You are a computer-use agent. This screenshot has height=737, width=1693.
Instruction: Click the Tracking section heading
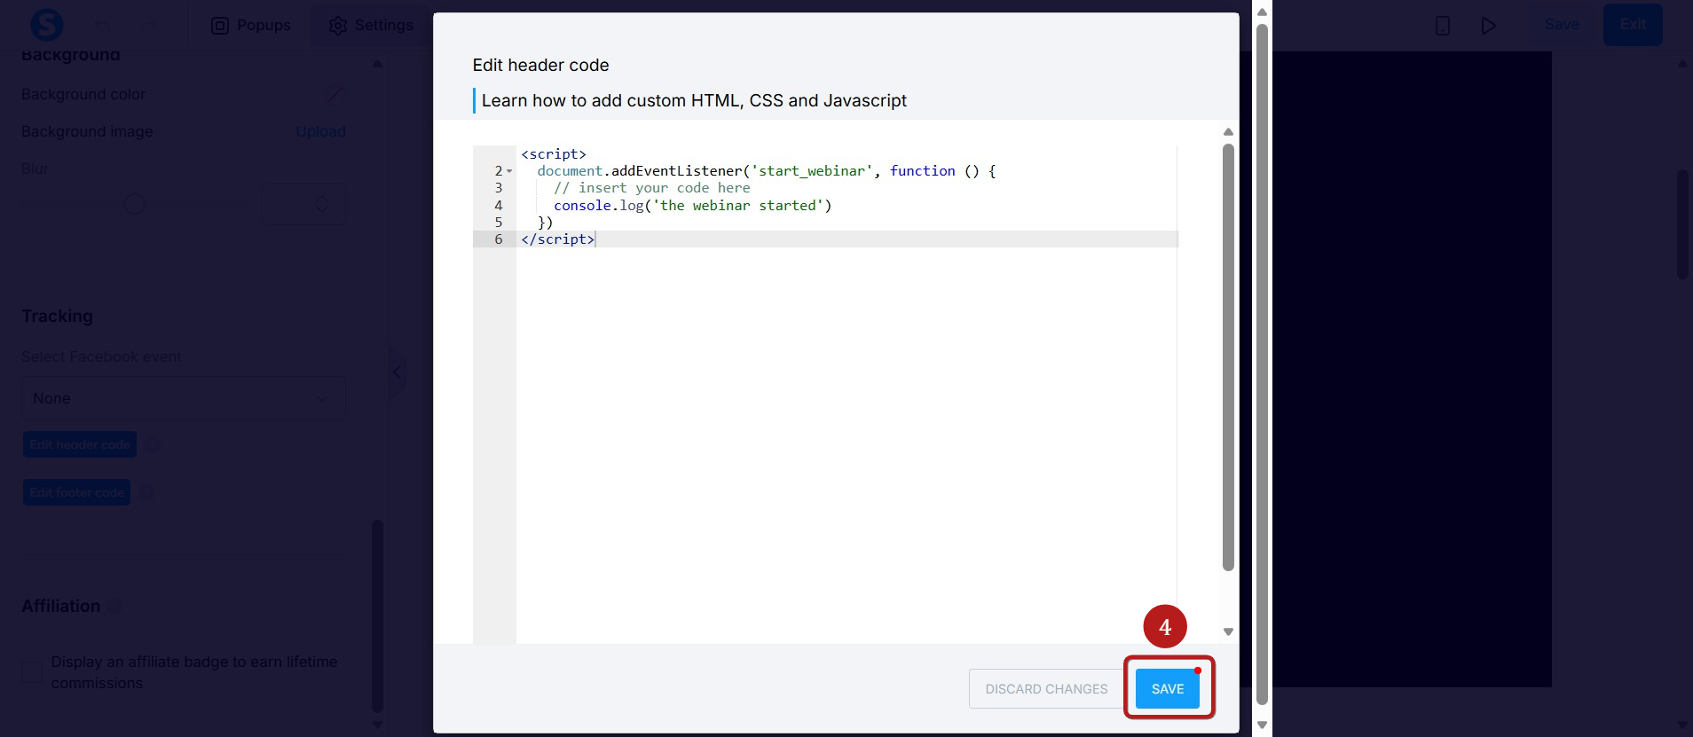(x=57, y=317)
